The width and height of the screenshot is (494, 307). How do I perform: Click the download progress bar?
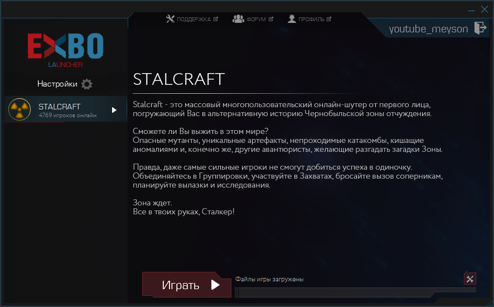pos(355,292)
